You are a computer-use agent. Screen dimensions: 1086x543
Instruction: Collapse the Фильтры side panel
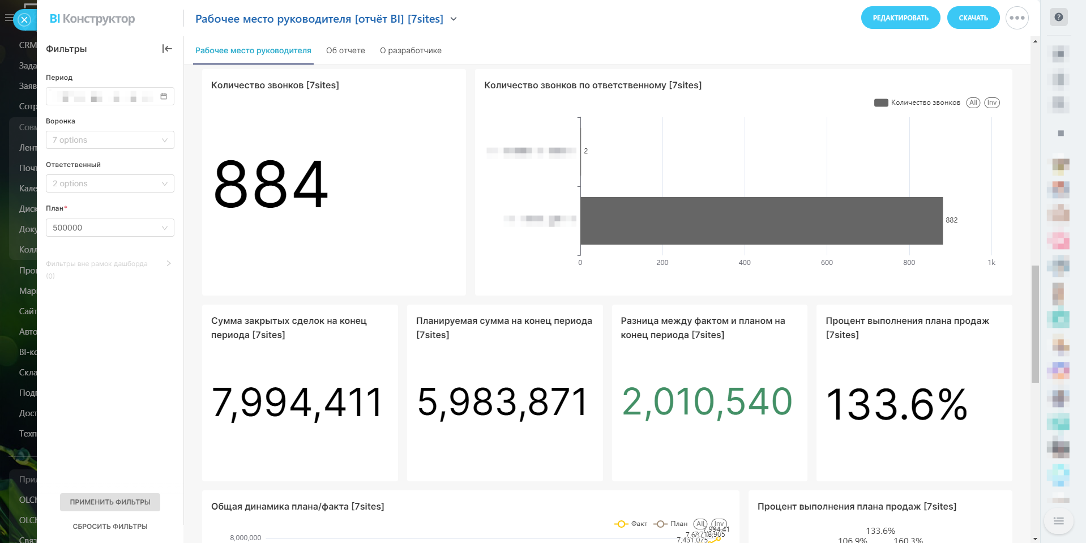point(167,49)
